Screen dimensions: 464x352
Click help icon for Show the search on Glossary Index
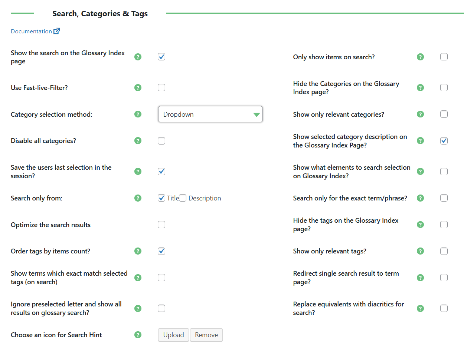click(138, 57)
